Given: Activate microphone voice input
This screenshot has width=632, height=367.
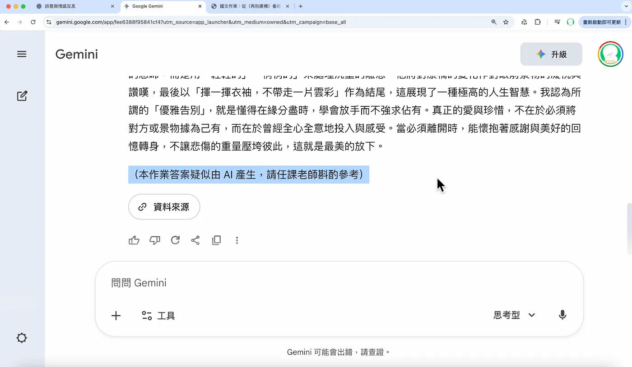Looking at the screenshot, I should click(x=562, y=315).
